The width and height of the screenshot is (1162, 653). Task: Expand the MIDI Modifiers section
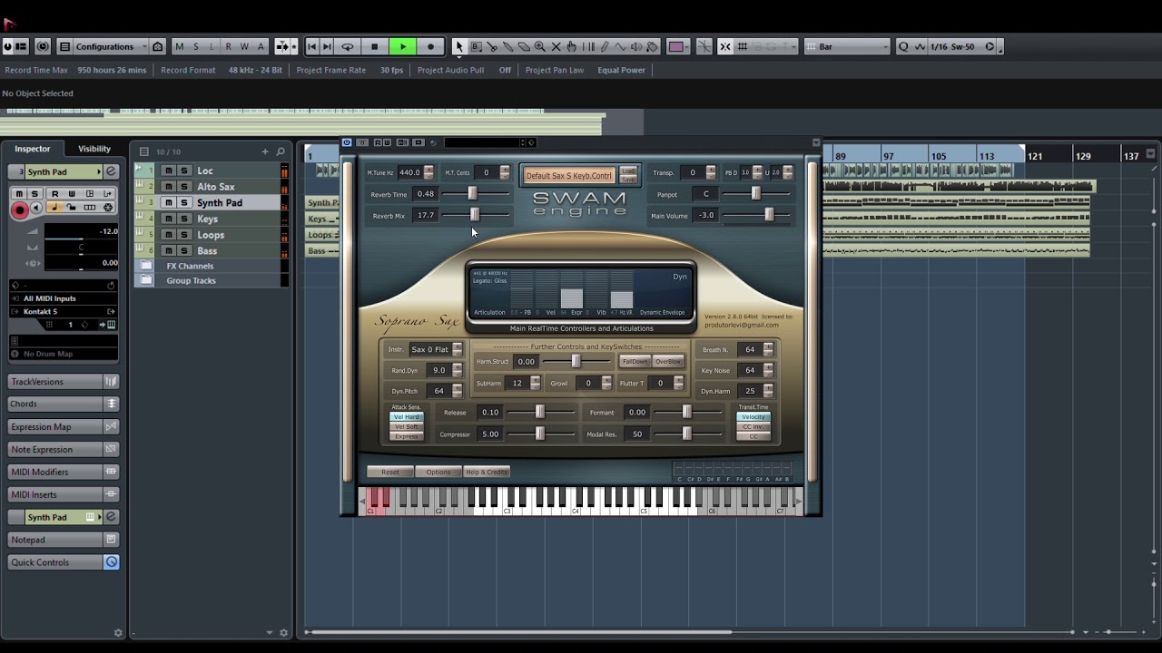pyautogui.click(x=64, y=472)
